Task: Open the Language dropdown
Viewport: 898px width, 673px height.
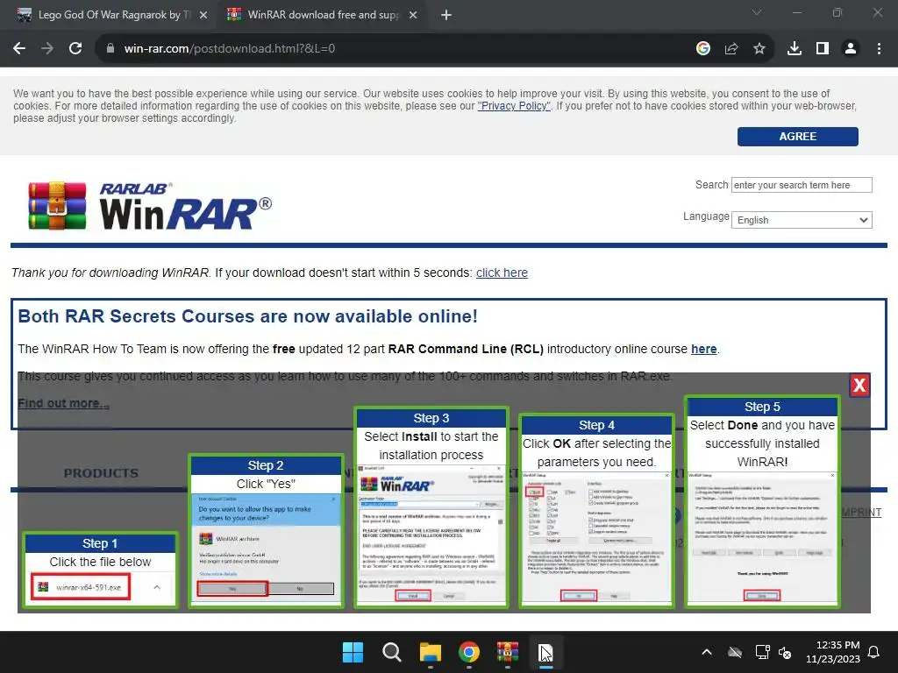Action: tap(802, 220)
